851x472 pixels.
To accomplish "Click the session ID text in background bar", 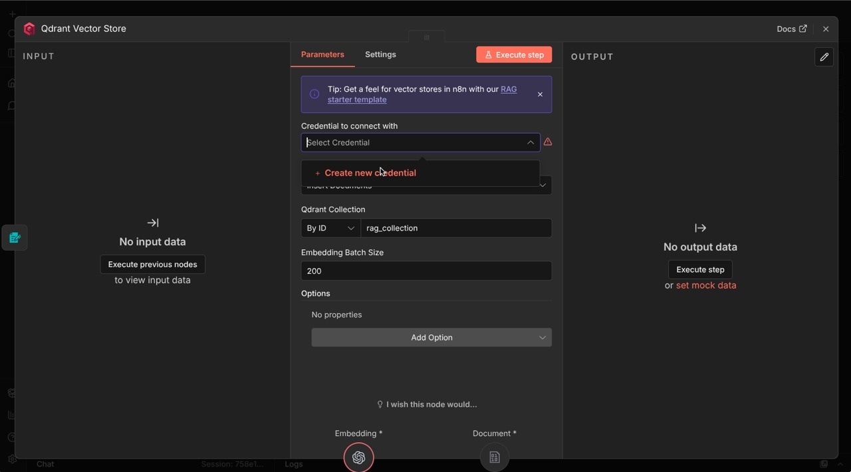I will pos(233,464).
